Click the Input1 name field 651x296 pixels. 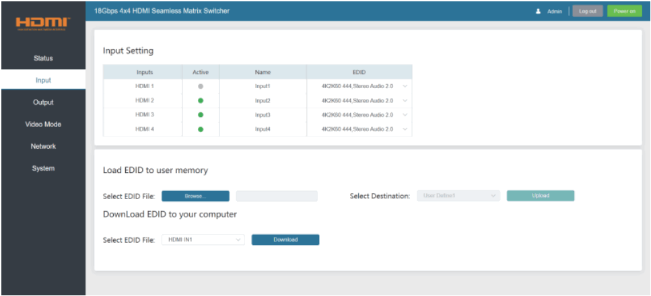click(263, 87)
